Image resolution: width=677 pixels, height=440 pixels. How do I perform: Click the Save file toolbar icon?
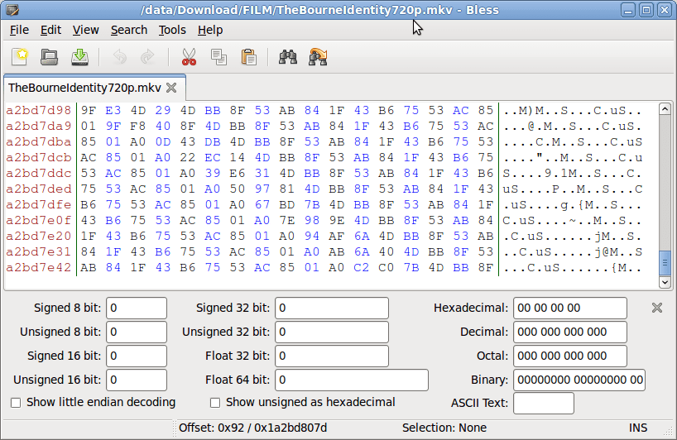pos(79,57)
